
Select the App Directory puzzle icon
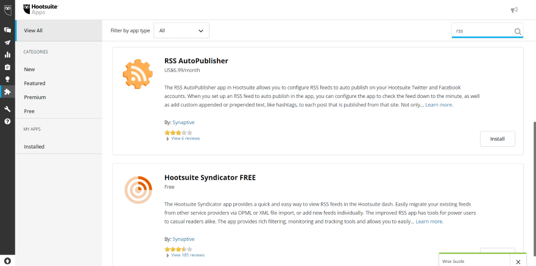tap(7, 91)
